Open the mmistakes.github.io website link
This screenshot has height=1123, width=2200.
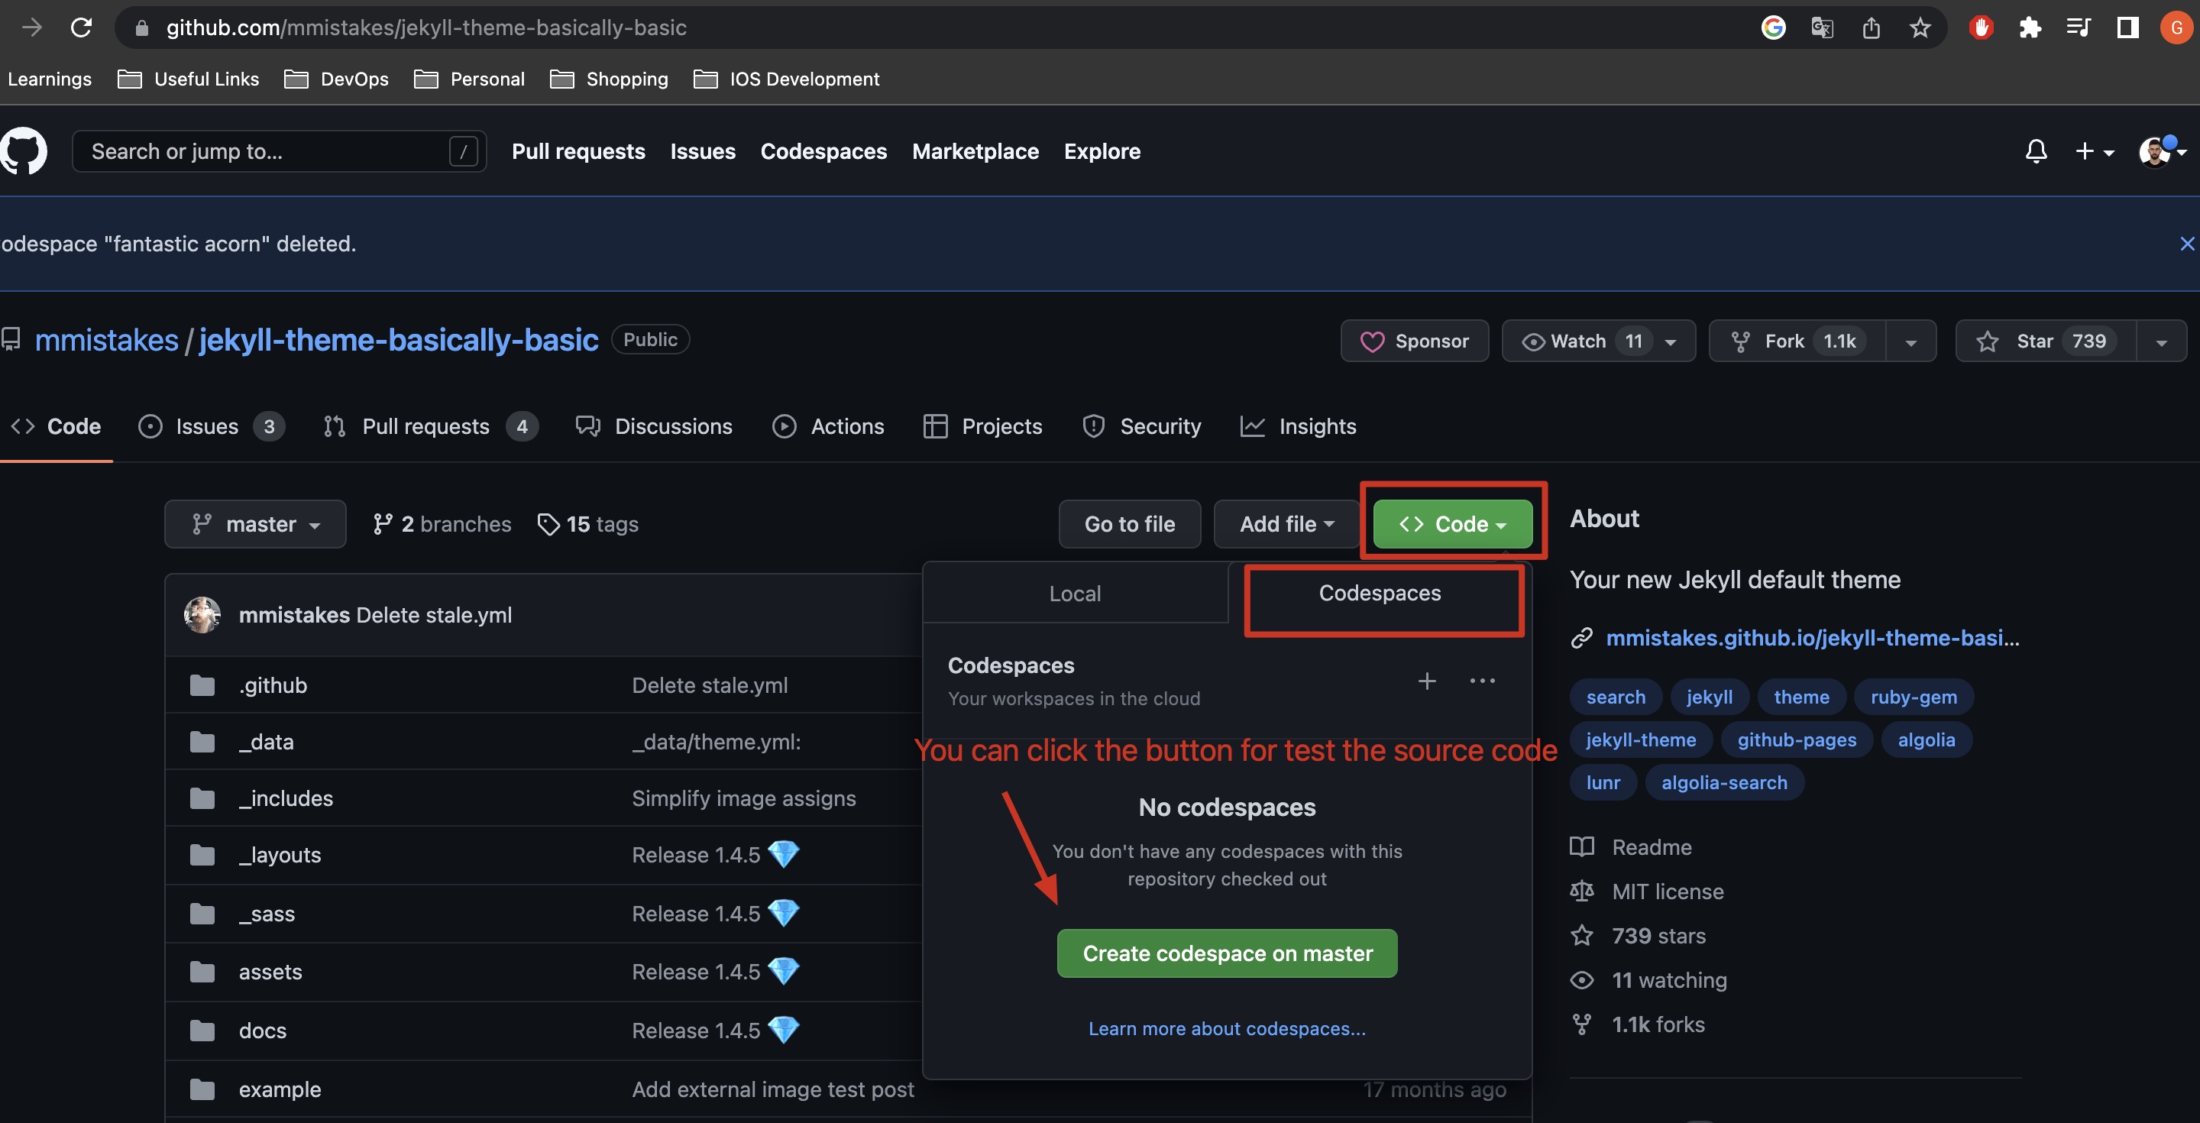(1811, 638)
